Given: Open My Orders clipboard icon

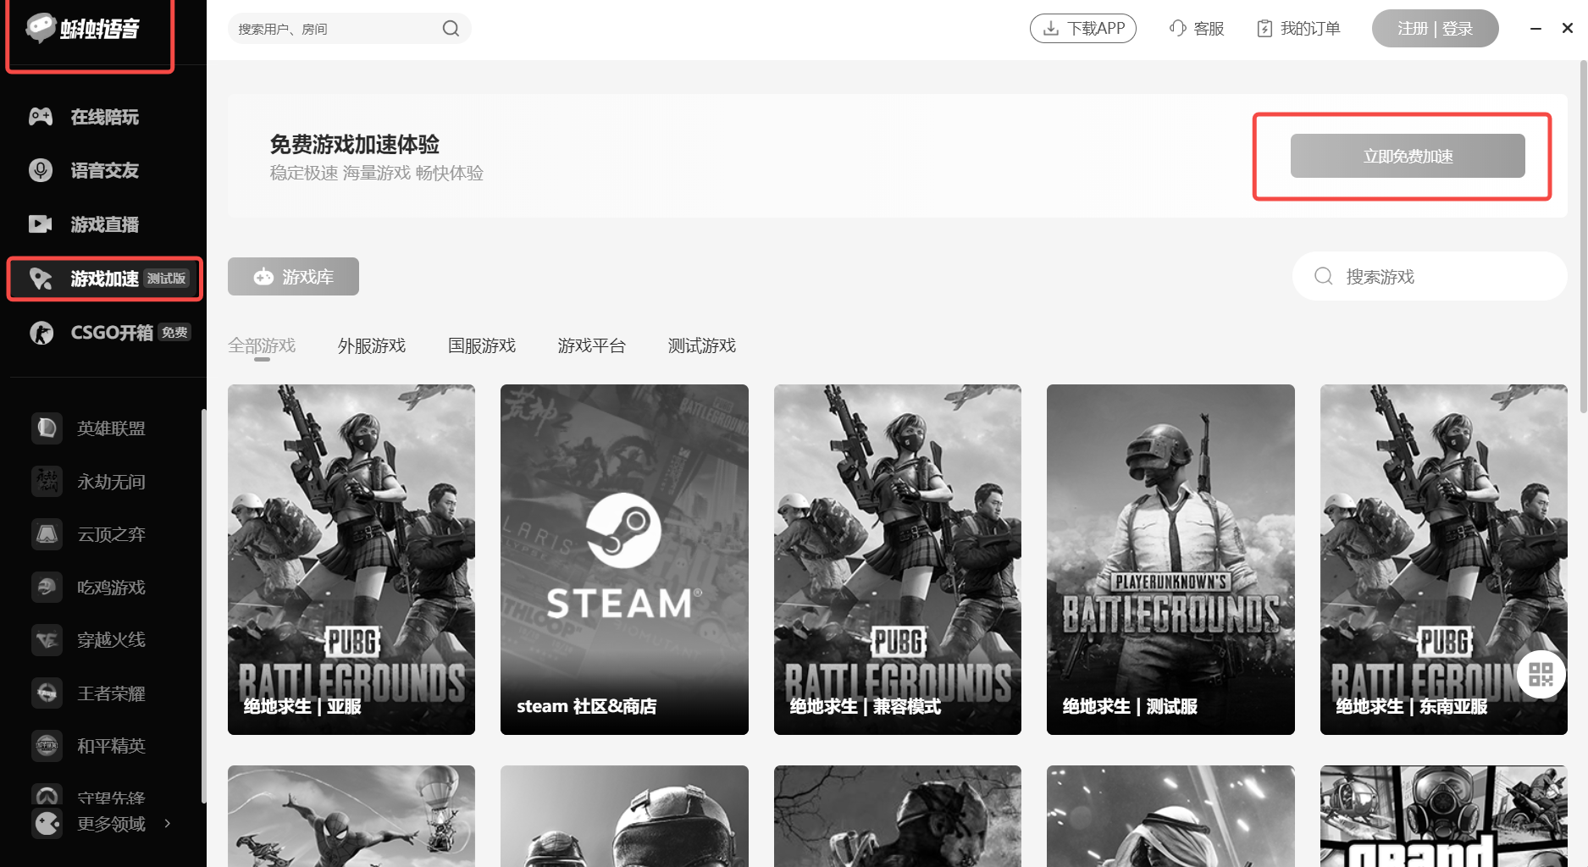Looking at the screenshot, I should click(x=1264, y=29).
